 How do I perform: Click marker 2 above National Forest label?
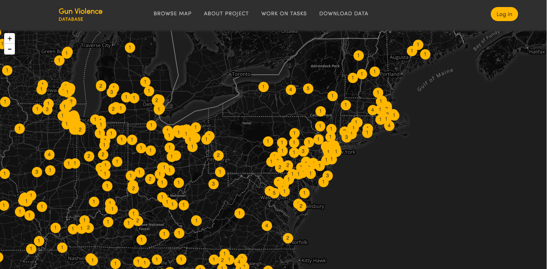[138, 220]
